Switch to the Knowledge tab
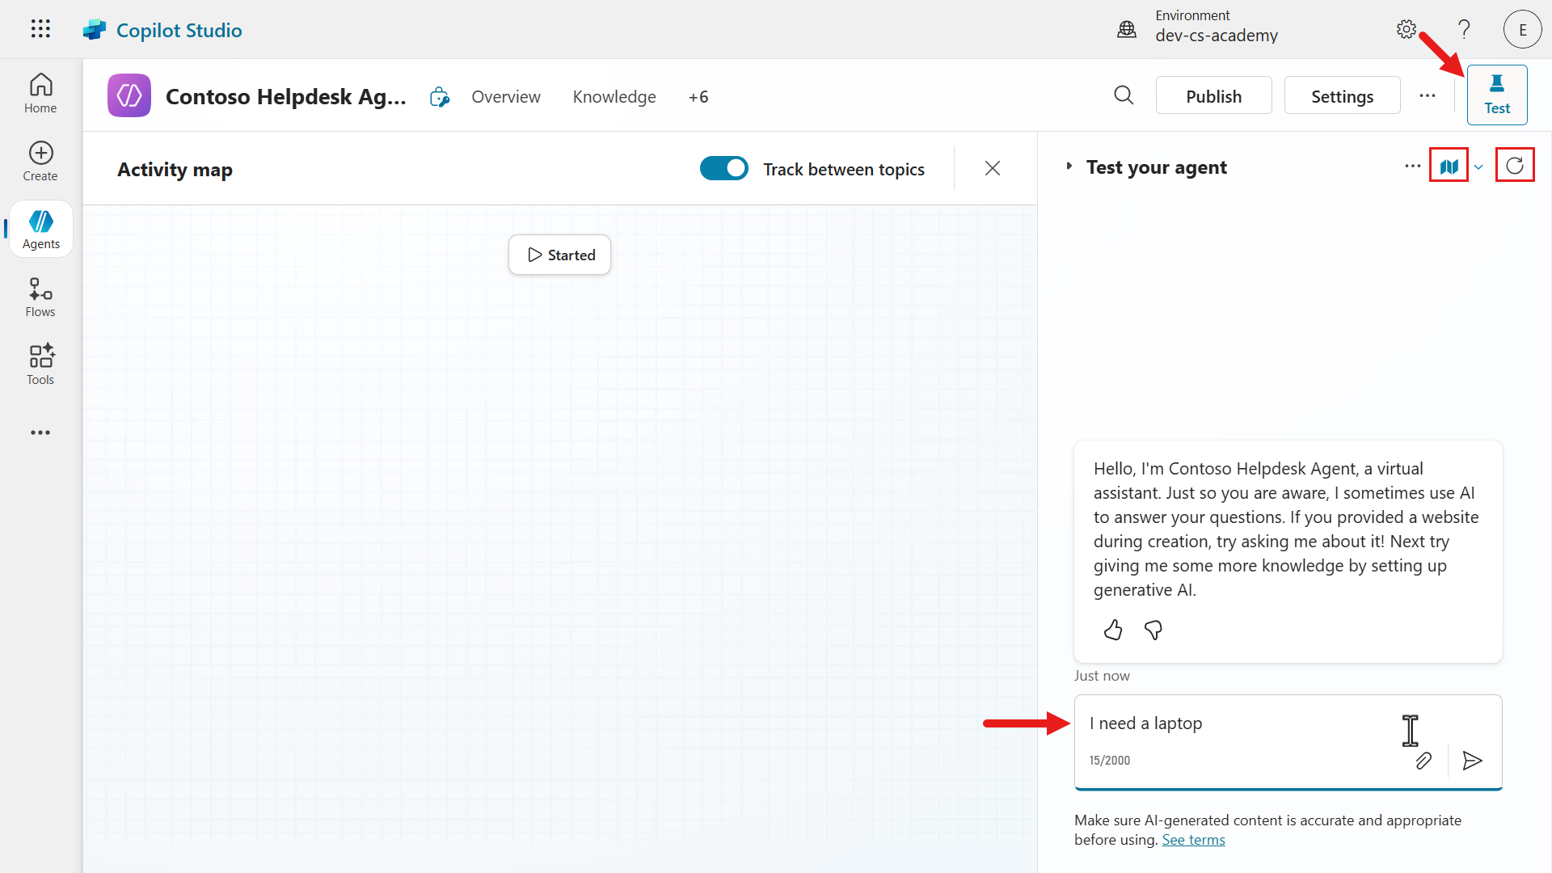1552x873 pixels. tap(614, 97)
